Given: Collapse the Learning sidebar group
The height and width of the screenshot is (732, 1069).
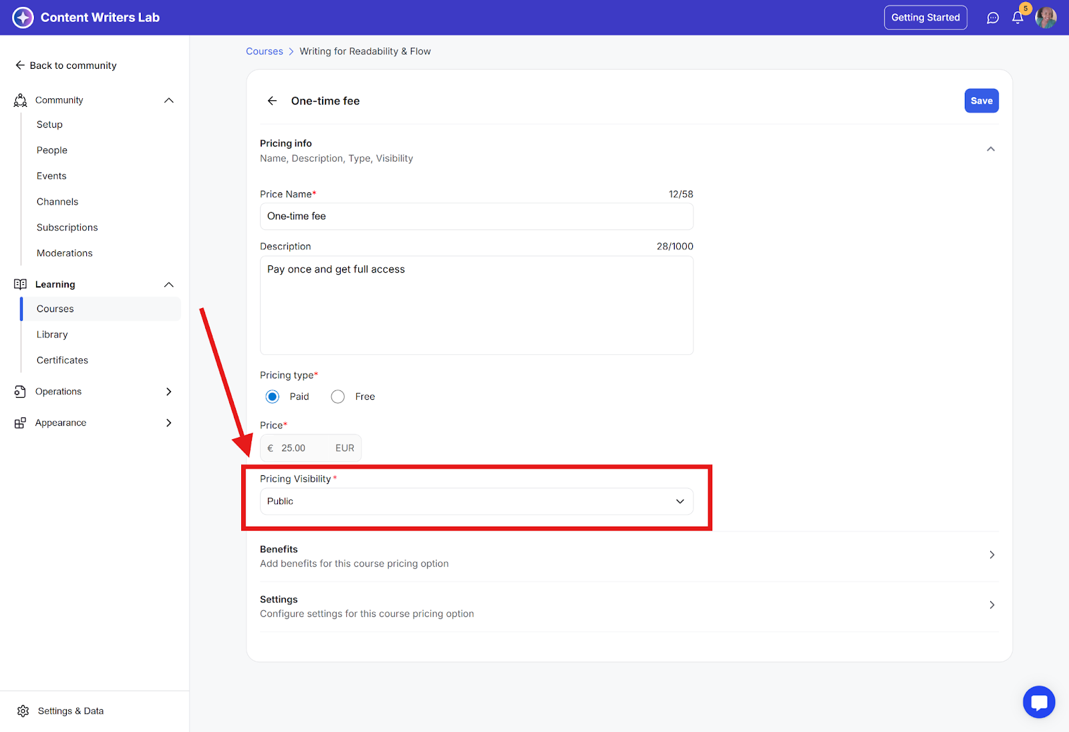Looking at the screenshot, I should pos(168,285).
